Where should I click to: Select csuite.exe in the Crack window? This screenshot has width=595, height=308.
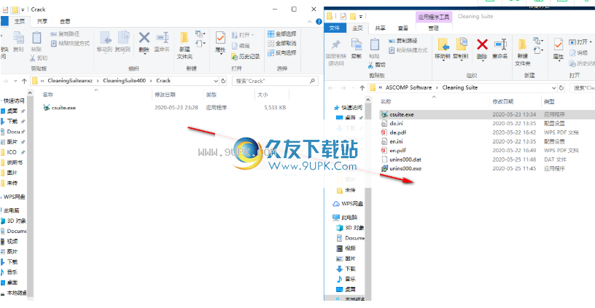coord(60,108)
